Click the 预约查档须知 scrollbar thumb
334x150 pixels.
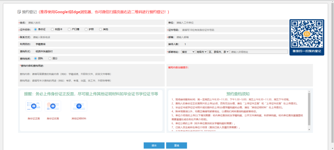[309, 109]
